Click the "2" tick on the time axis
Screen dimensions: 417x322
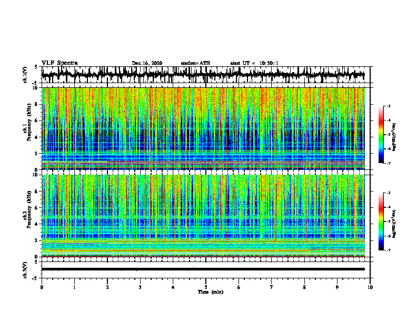pos(107,287)
